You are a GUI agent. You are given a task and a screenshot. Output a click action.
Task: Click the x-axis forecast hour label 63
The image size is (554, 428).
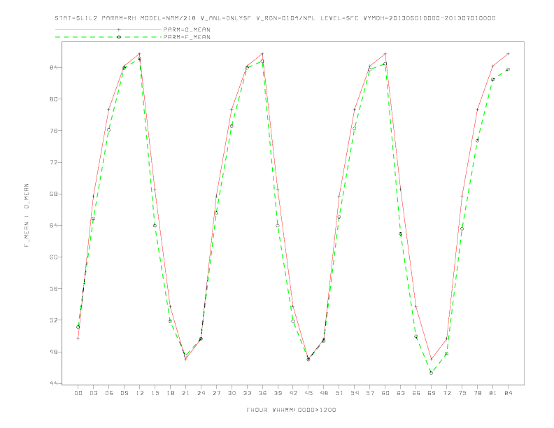coord(401,393)
